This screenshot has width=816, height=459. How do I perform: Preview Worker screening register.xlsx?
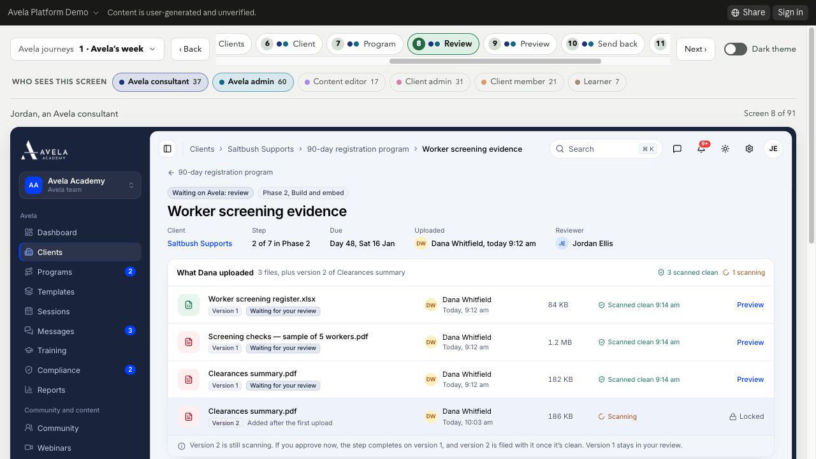[750, 305]
